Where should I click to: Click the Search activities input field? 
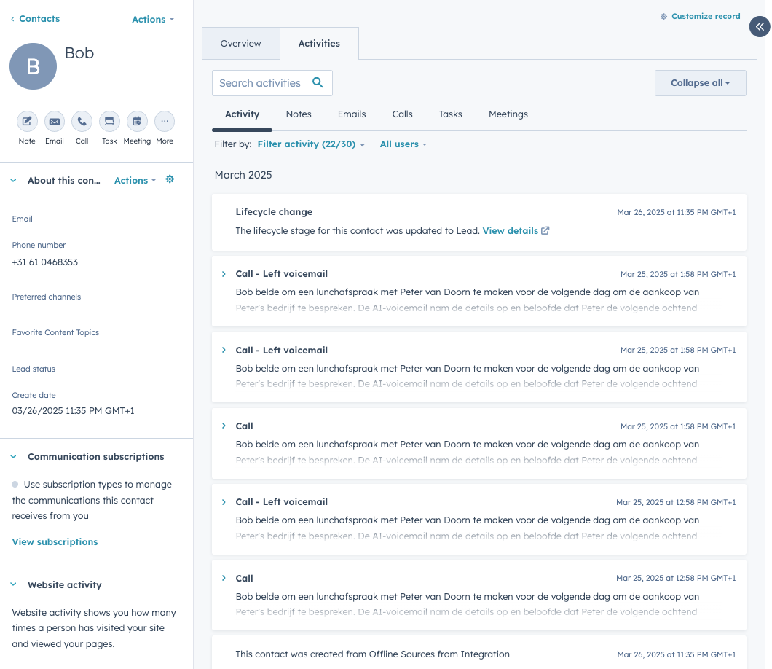pyautogui.click(x=261, y=83)
